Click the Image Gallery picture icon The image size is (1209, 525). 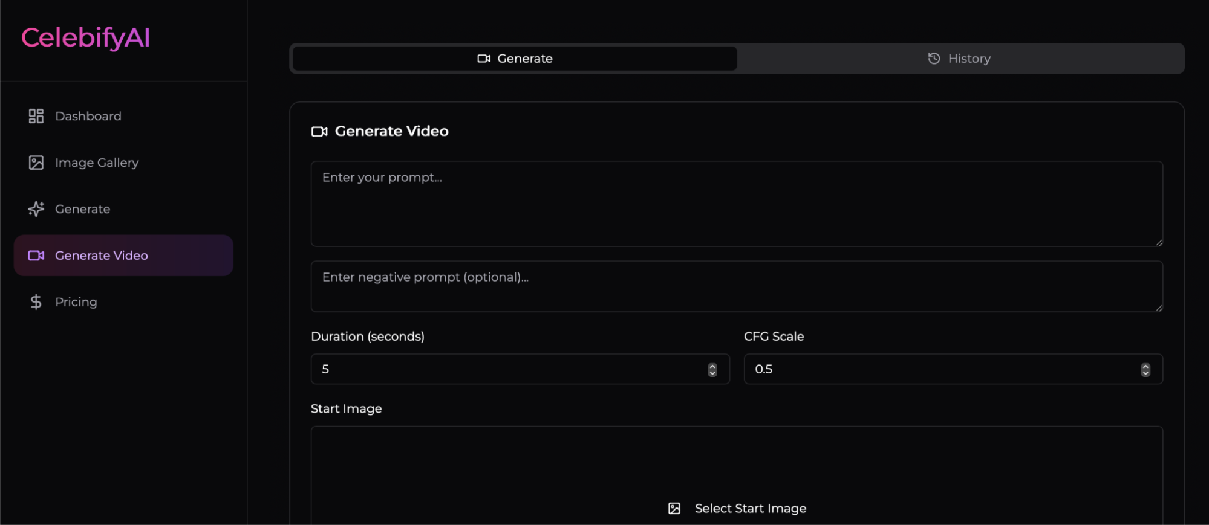(36, 163)
